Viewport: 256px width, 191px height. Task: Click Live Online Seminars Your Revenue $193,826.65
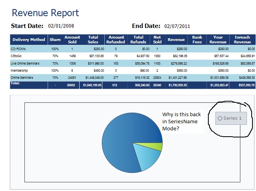[221, 63]
